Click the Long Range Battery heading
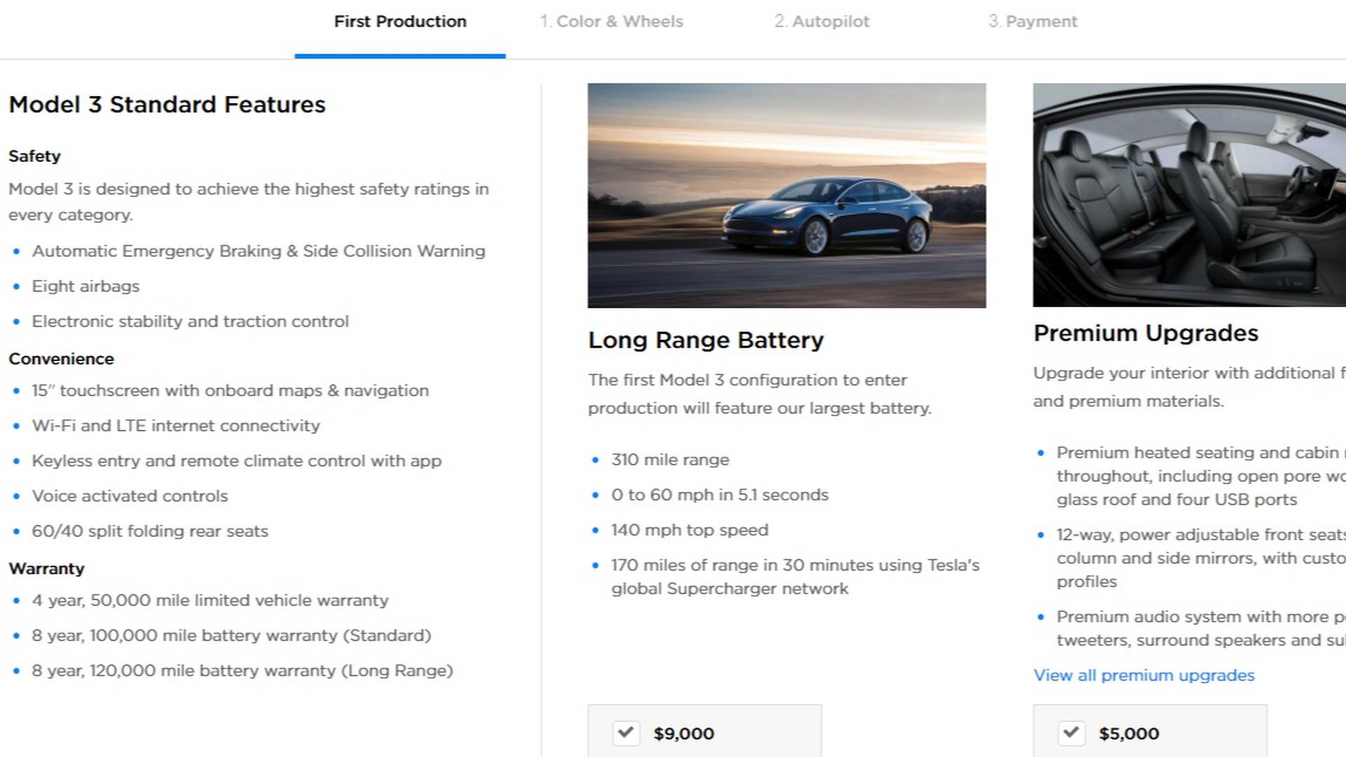1346x757 pixels. 705,340
